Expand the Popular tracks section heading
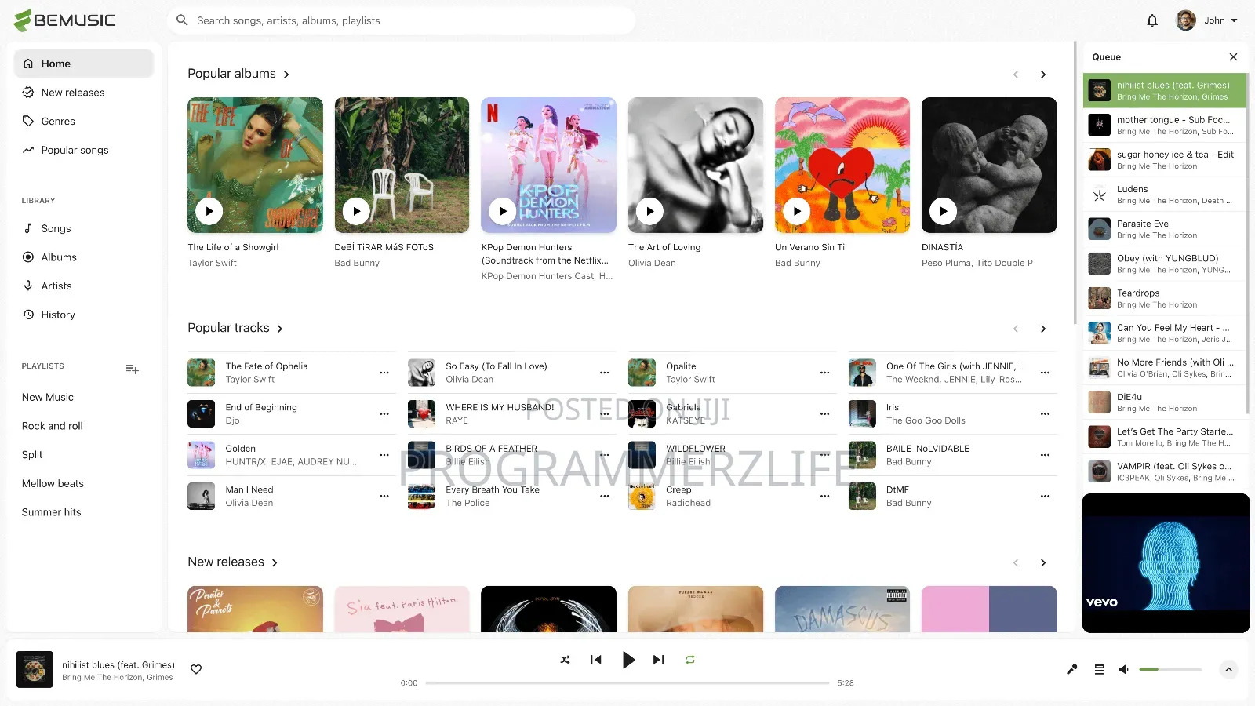 (235, 328)
